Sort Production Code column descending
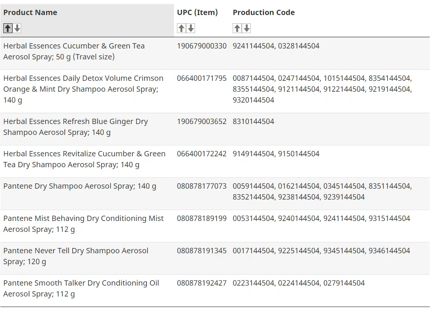Image resolution: width=430 pixels, height=310 pixels. (x=247, y=28)
